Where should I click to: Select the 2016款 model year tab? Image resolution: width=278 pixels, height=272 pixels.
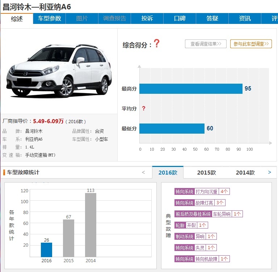click(x=168, y=172)
